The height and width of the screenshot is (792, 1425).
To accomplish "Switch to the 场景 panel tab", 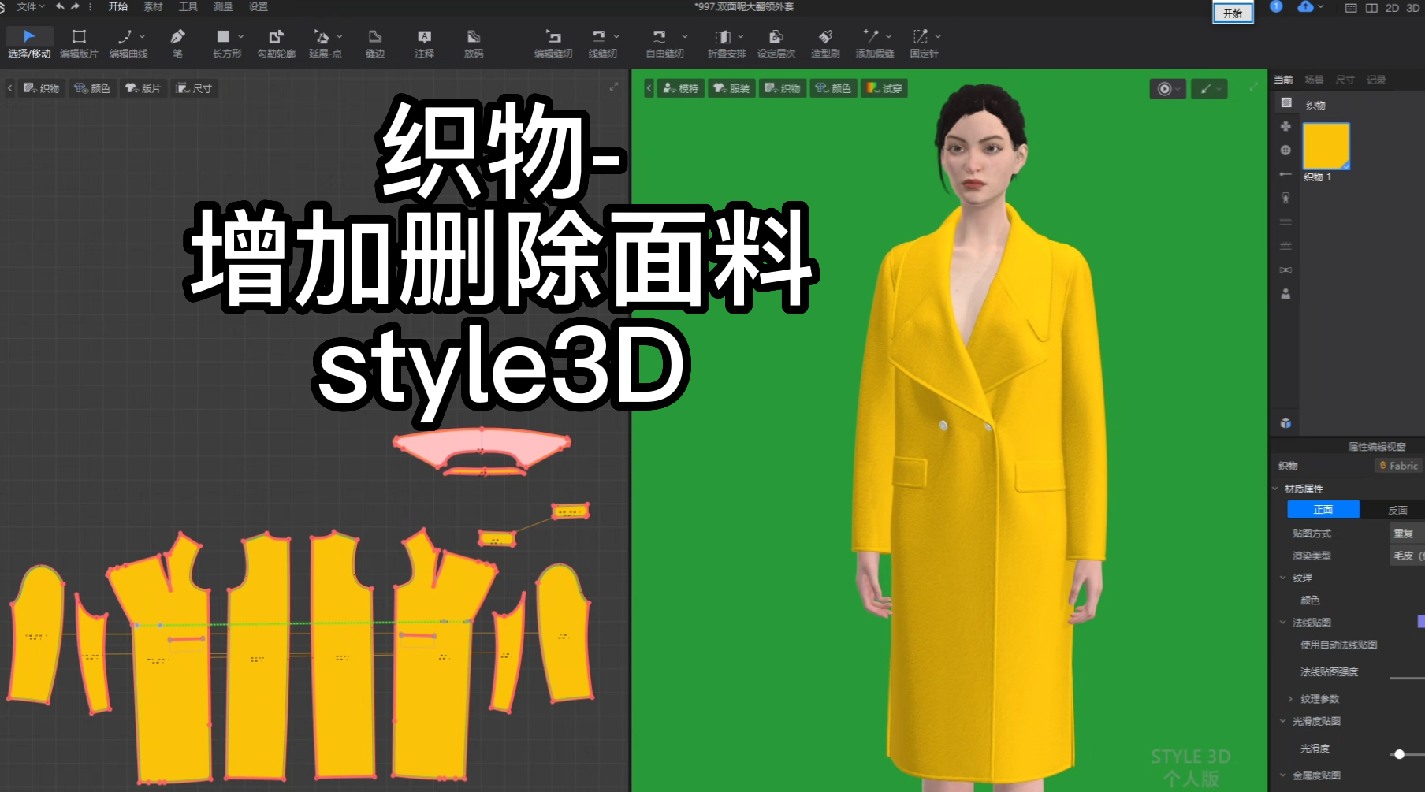I will [x=1314, y=80].
